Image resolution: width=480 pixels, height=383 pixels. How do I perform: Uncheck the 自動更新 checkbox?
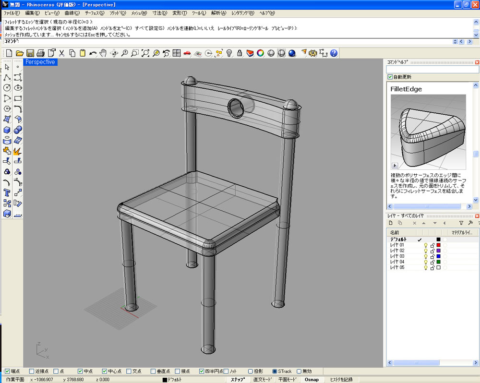click(x=390, y=77)
